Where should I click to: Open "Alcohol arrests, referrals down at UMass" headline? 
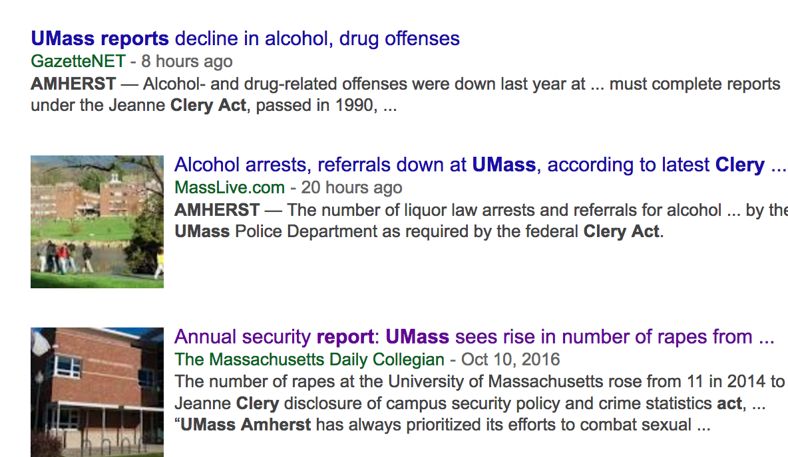tap(481, 165)
